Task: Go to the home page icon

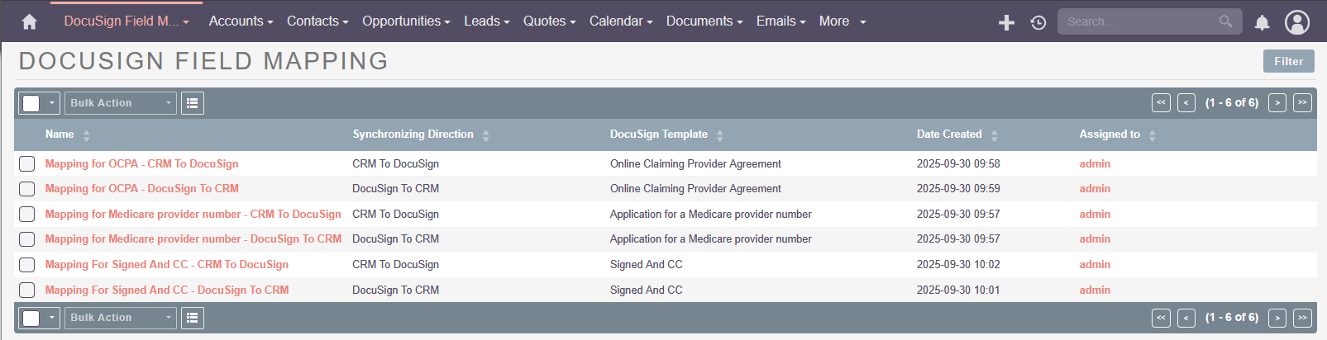Action: point(29,21)
